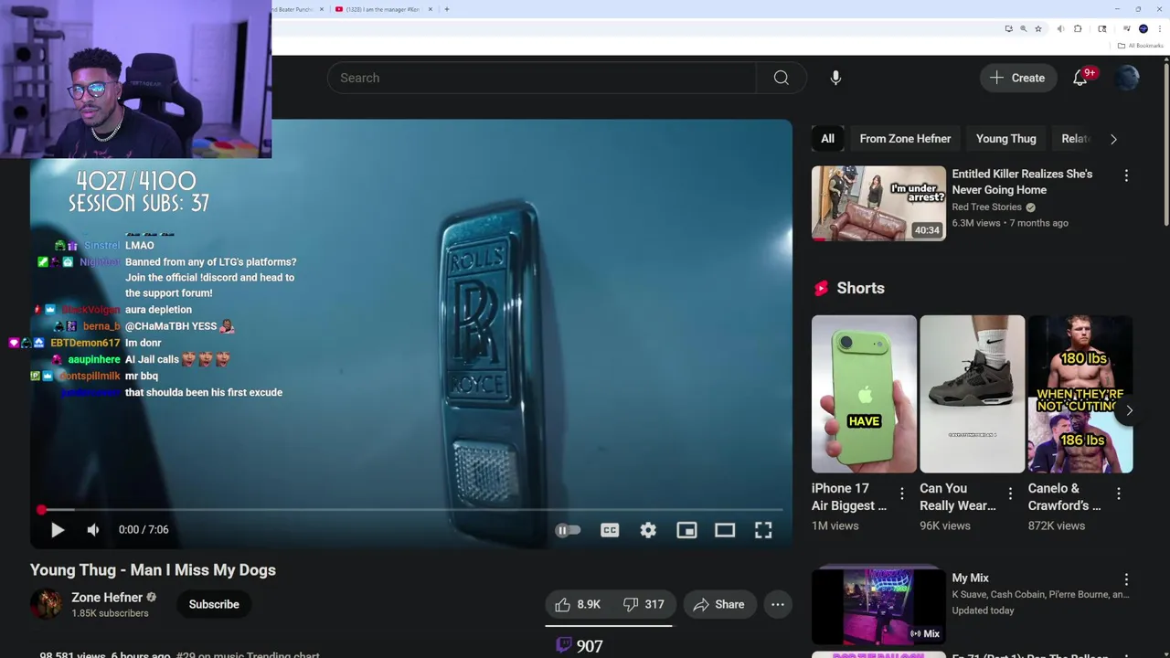Screen dimensions: 1170x658
Task: Open the account avatar menu
Action: point(1127,78)
